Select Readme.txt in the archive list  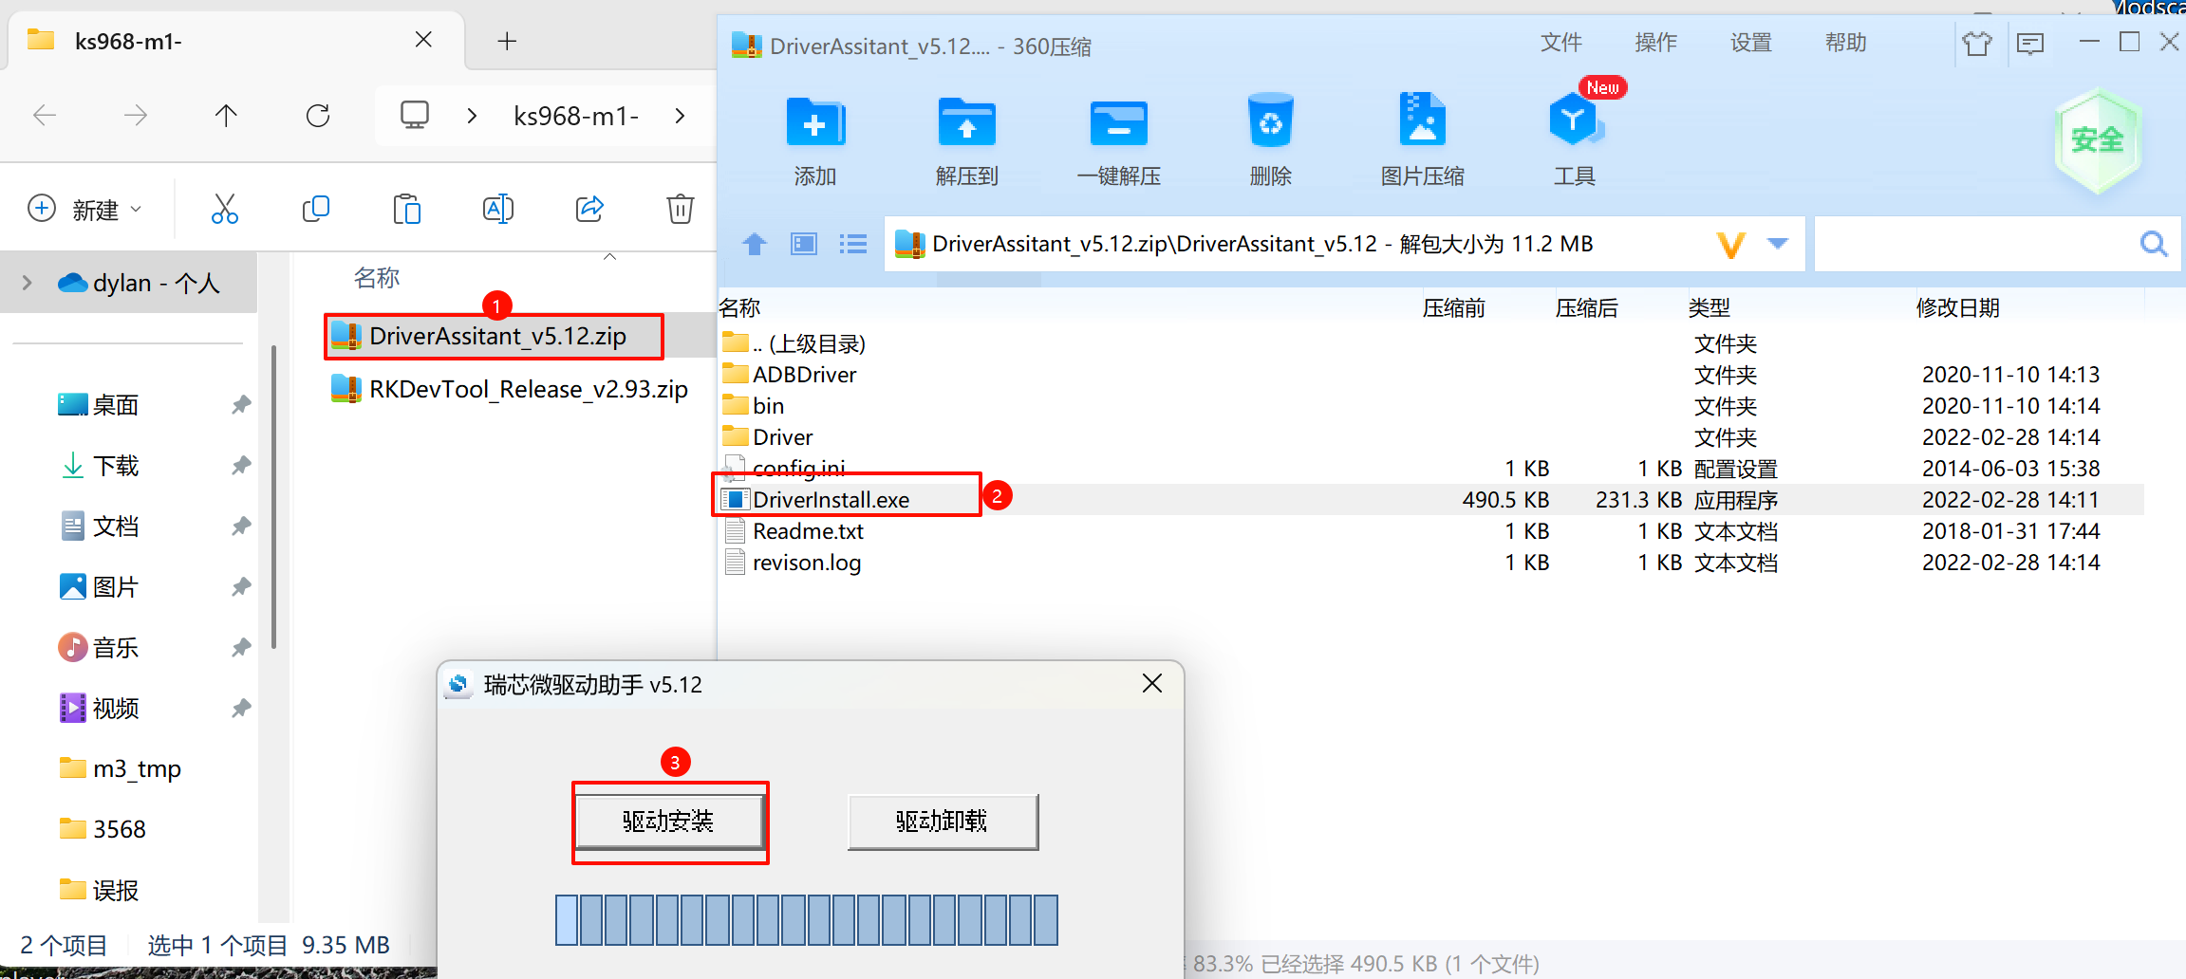tap(794, 531)
